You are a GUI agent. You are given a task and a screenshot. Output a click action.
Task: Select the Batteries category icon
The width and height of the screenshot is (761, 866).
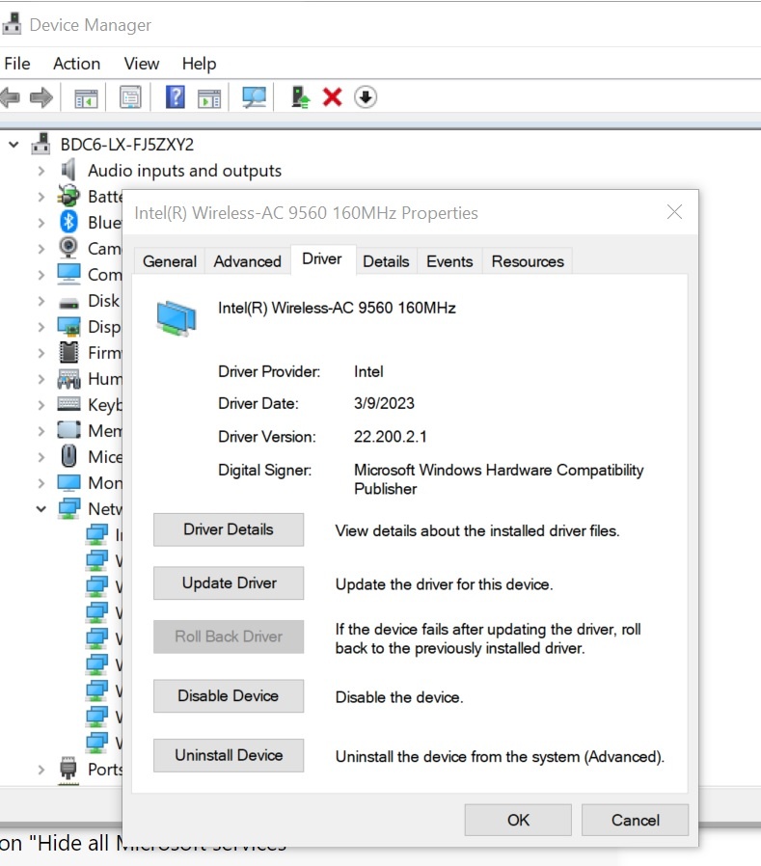tap(68, 196)
